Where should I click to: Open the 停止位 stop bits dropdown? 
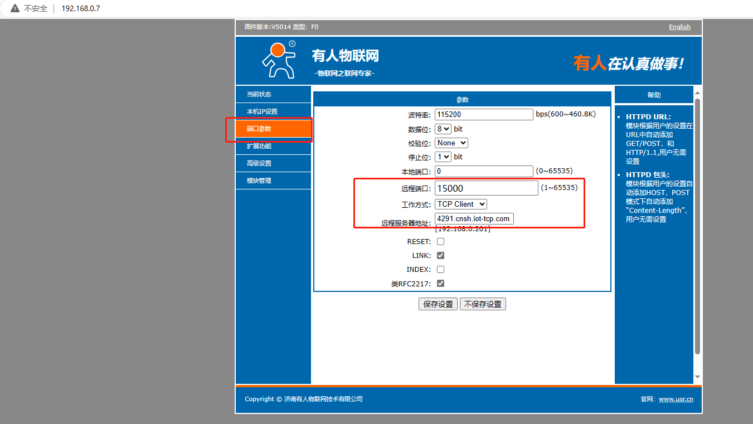[443, 157]
